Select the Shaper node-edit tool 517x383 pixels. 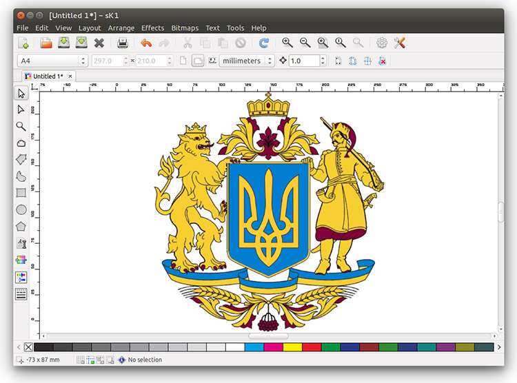click(x=21, y=110)
